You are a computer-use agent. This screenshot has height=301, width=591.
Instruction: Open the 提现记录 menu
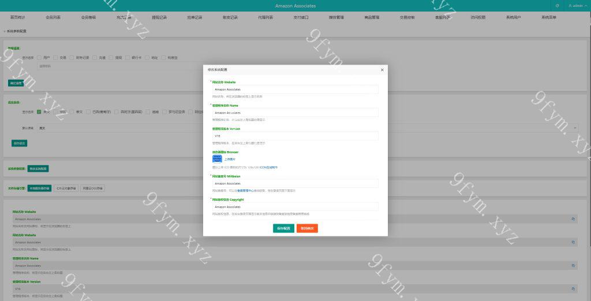coord(159,17)
